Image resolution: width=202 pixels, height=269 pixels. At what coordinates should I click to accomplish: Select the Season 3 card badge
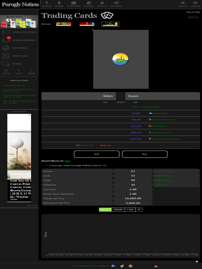coord(110,24)
